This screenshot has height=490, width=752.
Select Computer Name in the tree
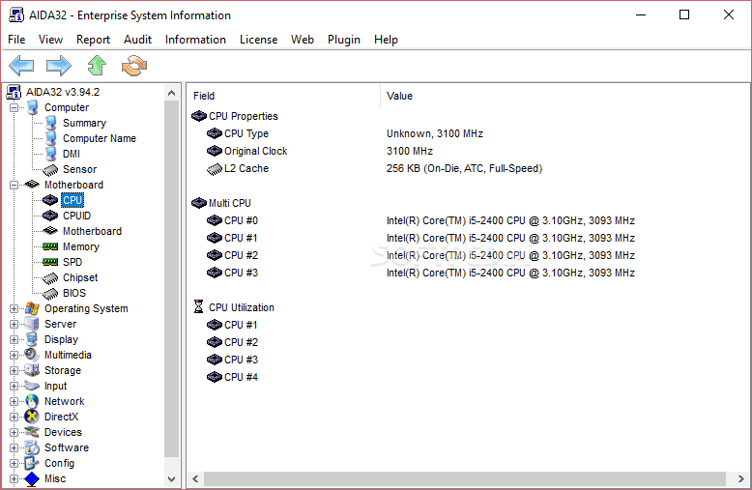tap(100, 138)
